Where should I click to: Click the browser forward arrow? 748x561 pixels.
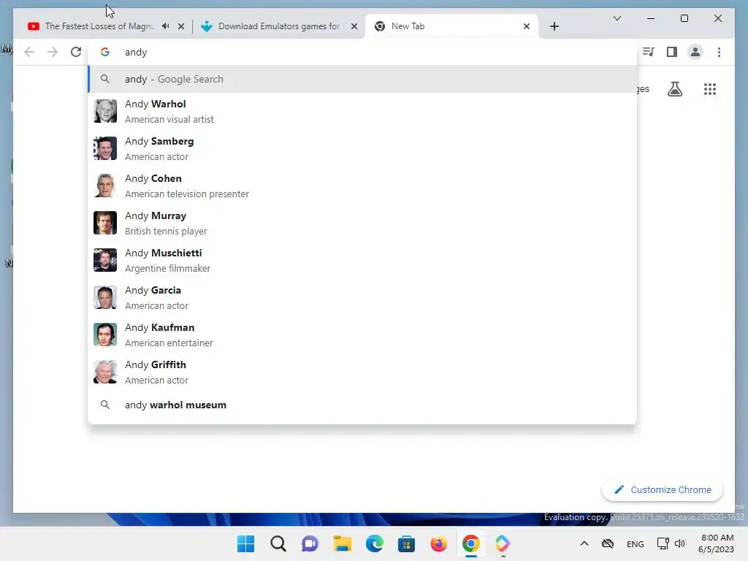[x=53, y=52]
